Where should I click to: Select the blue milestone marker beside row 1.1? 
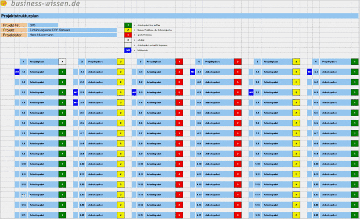17,72
